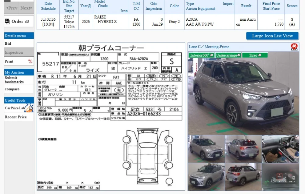Viewport: 305px width, 194px height.
Task: Click FA 1200 transmission cell
Action: click(136, 22)
